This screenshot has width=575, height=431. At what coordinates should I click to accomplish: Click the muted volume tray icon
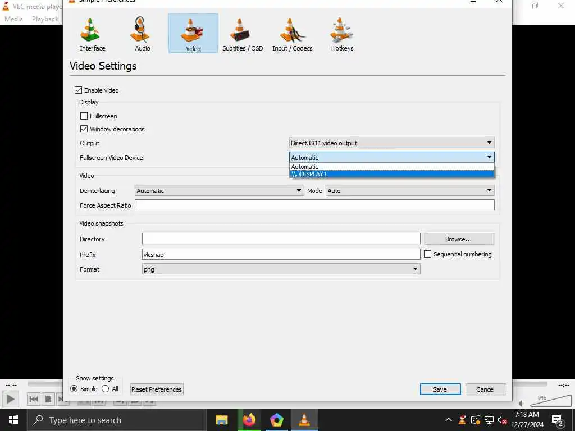tap(502, 420)
